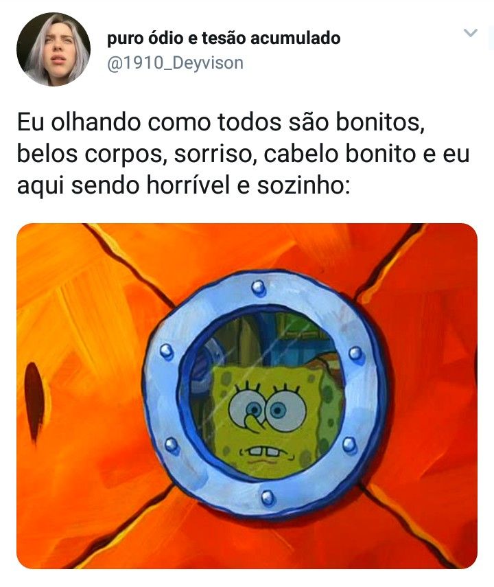Open the attached SpongeBob image
The height and width of the screenshot is (587, 494).
pyautogui.click(x=247, y=396)
